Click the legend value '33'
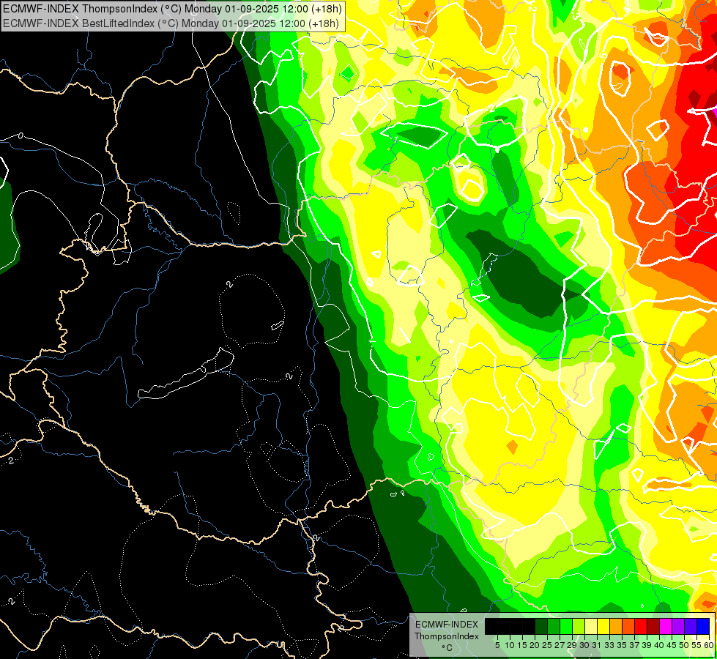The height and width of the screenshot is (659, 717). pyautogui.click(x=609, y=645)
